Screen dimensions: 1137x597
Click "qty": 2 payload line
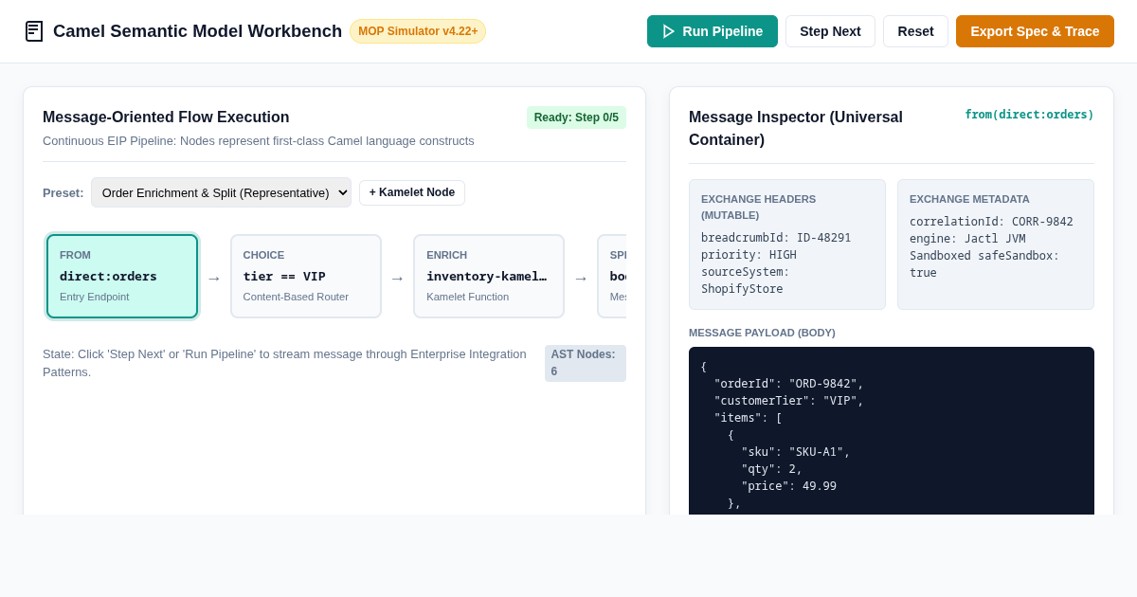771,469
